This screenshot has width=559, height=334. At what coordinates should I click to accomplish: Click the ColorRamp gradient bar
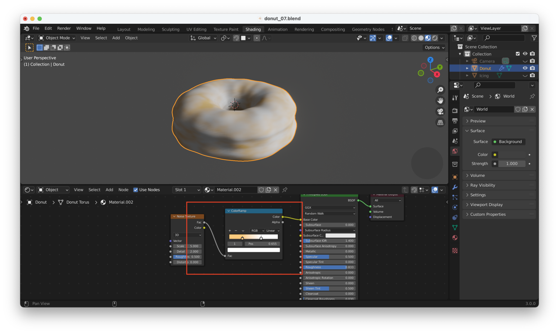coord(253,237)
